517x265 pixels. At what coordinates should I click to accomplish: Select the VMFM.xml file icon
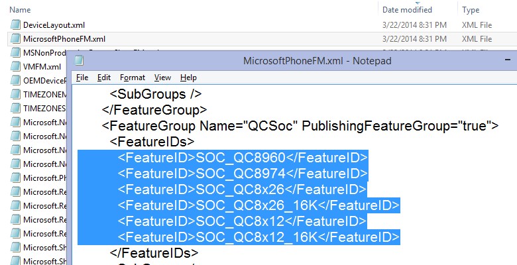coord(15,66)
